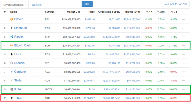This screenshot has height=102, width=191.
Task: Select IOTA 24h change 10.35%
Action: [161, 89]
